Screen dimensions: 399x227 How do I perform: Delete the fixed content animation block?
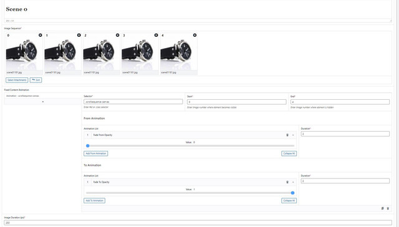388,208
